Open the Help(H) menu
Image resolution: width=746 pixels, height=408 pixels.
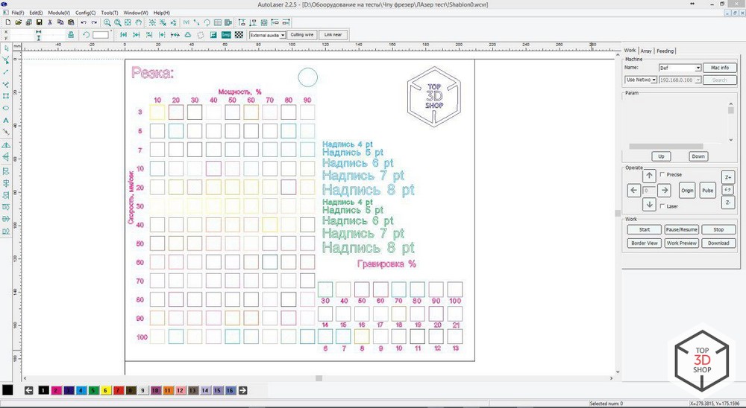[x=162, y=13]
